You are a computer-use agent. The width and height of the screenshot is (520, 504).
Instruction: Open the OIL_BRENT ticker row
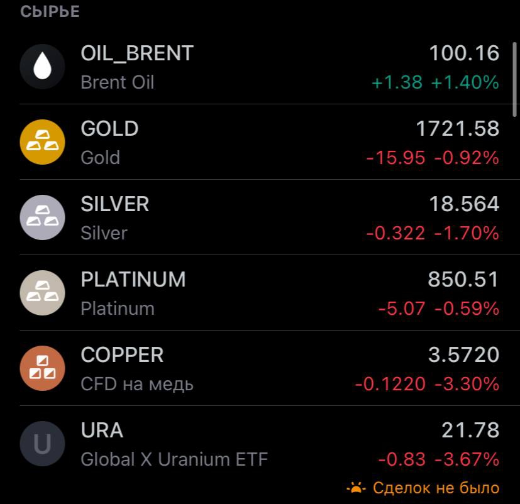coord(260,67)
